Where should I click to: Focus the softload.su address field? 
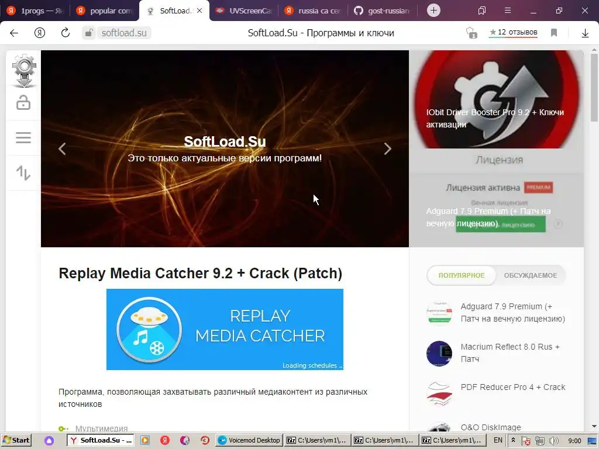[x=124, y=33]
